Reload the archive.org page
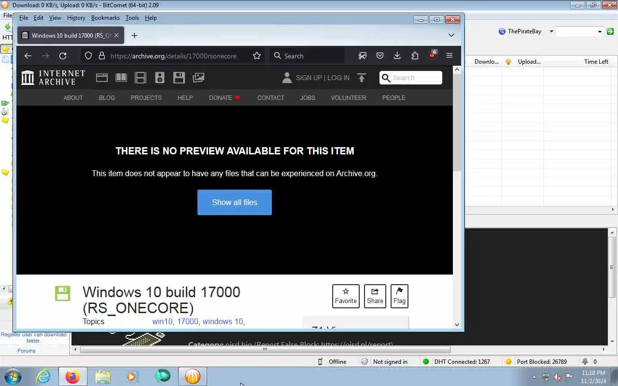This screenshot has width=618, height=386. 63,56
